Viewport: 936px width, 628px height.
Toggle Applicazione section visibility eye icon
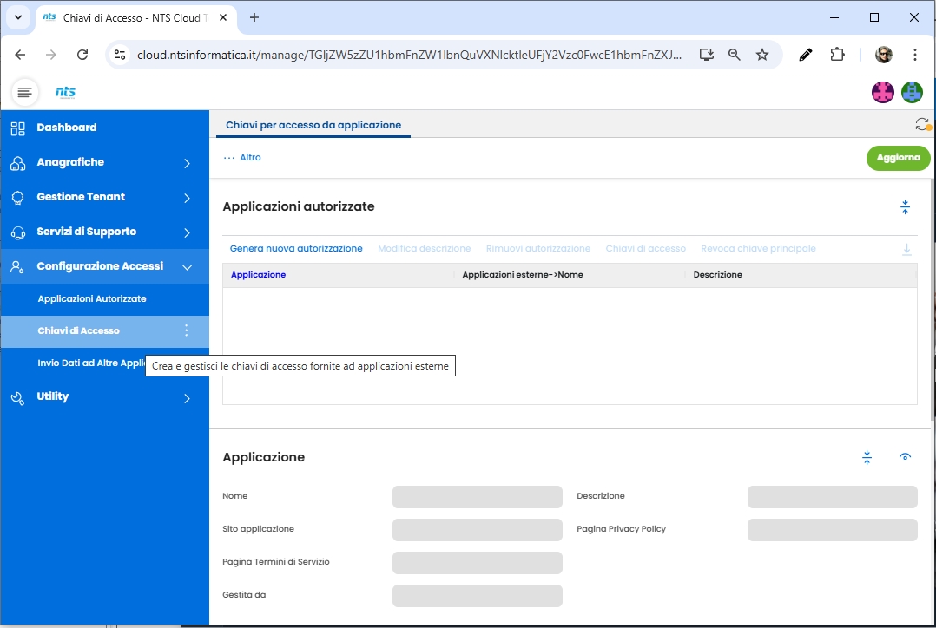[x=905, y=457]
